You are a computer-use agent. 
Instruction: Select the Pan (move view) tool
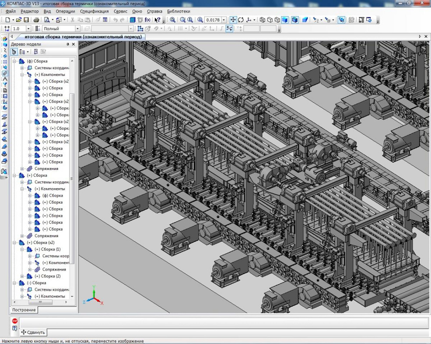(x=233, y=20)
